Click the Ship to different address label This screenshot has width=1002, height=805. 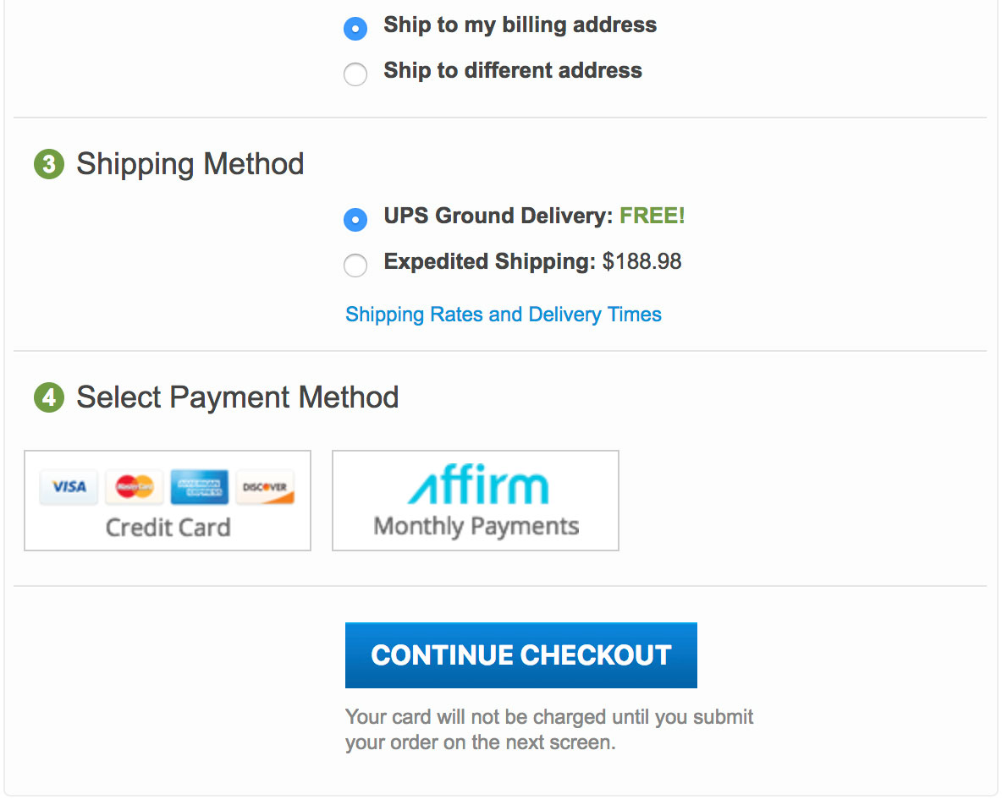513,70
